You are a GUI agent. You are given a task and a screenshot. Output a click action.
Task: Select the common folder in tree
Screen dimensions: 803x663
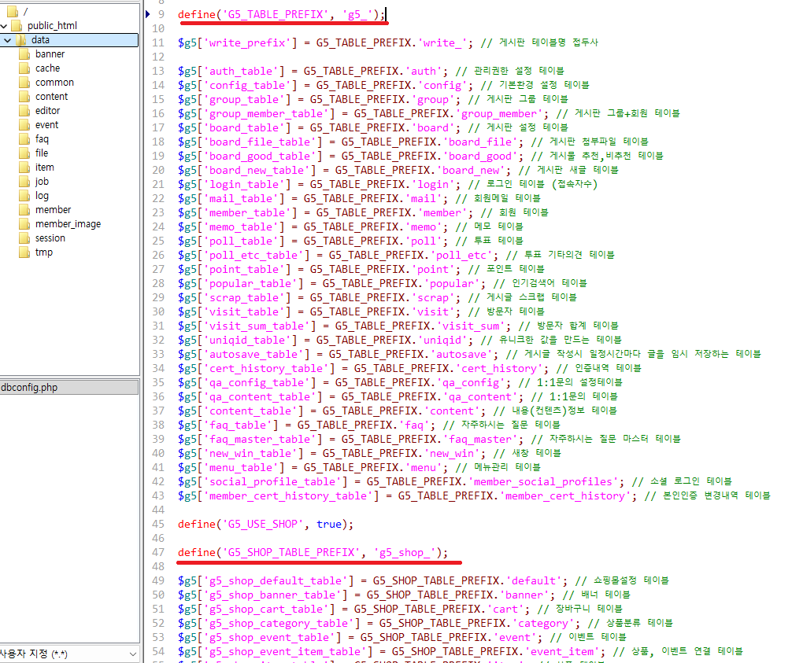pos(54,83)
